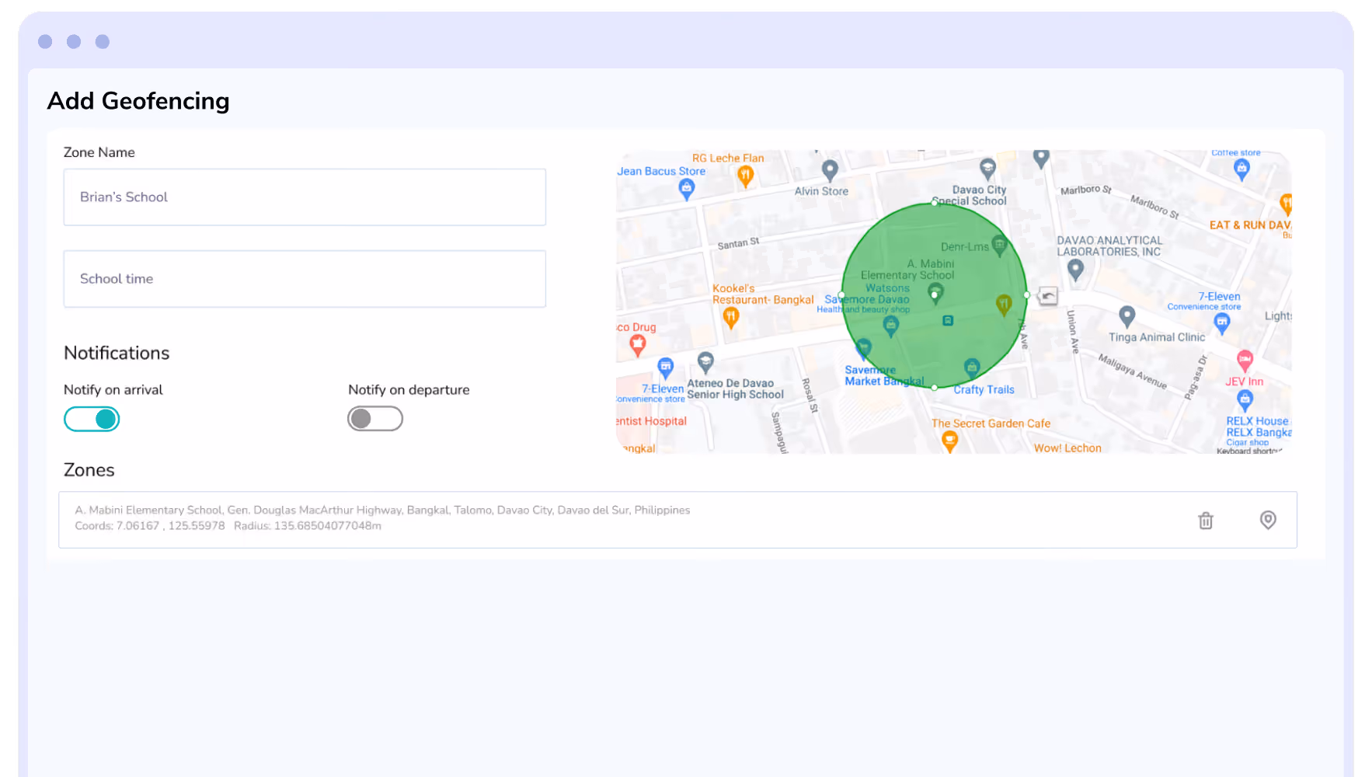
Task: Select the JEV Inn lodging pin
Action: 1245,361
